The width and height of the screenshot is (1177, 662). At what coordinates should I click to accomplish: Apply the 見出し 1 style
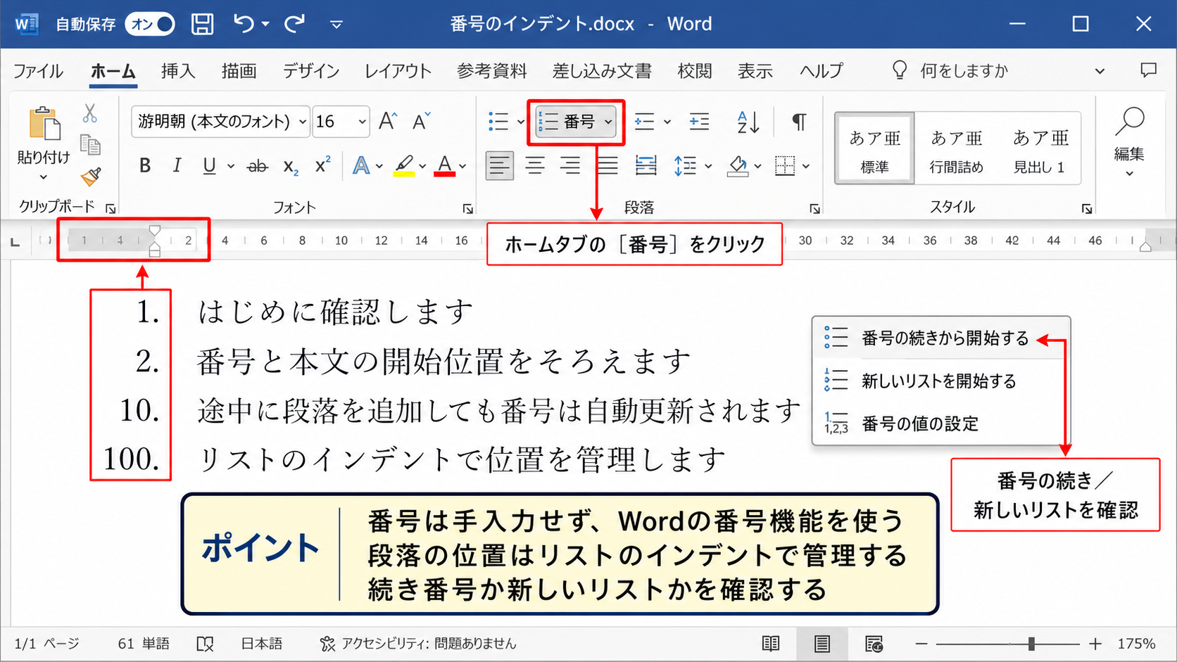[x=1039, y=148]
